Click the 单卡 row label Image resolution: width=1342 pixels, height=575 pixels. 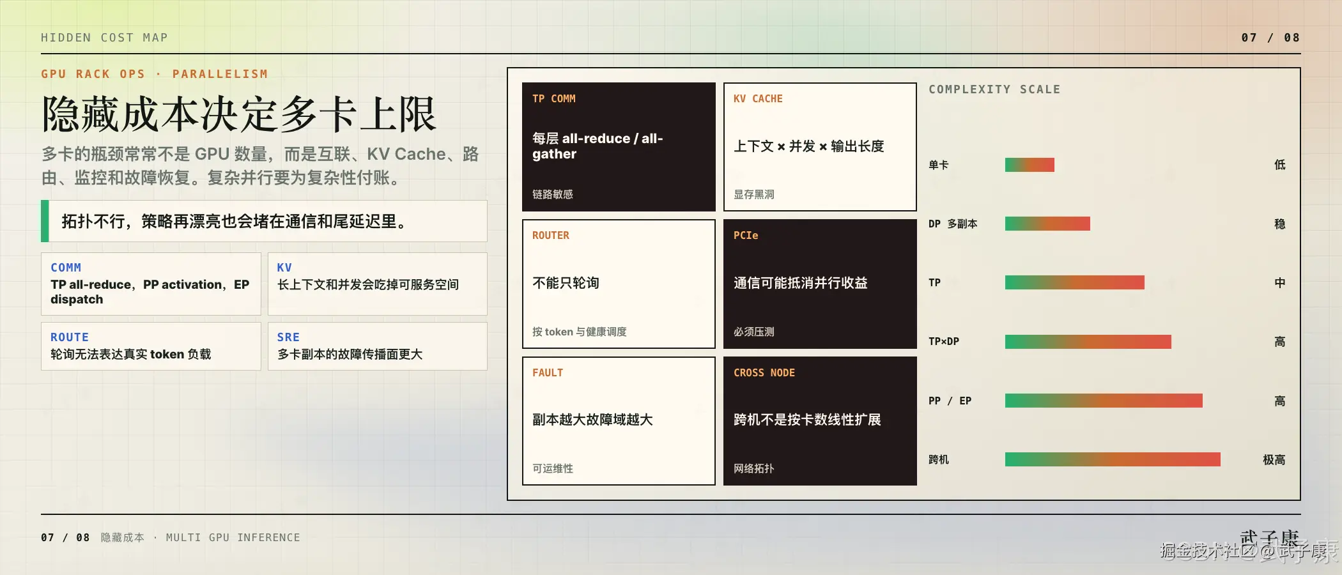939,165
